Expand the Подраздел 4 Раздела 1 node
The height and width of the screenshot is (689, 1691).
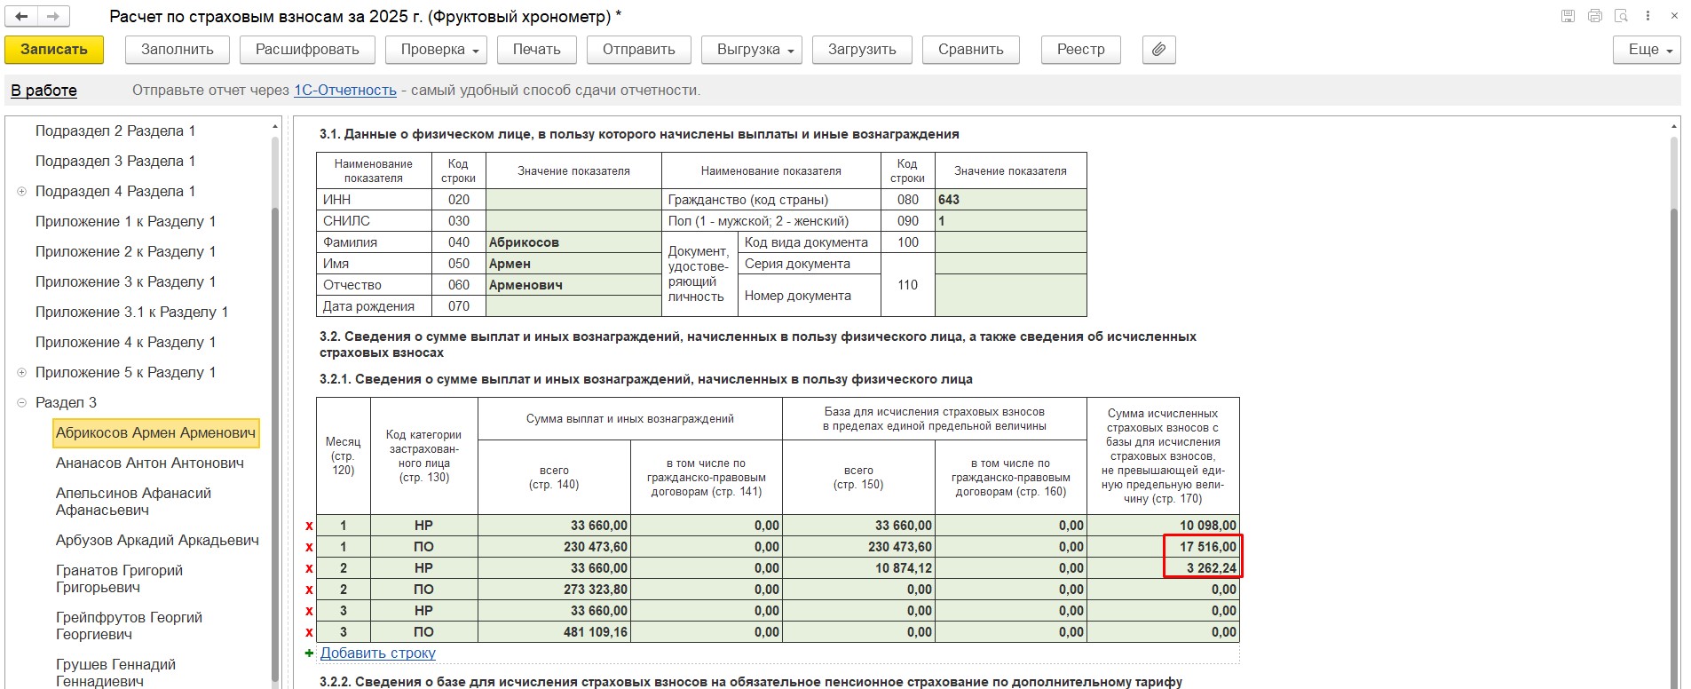click(22, 192)
